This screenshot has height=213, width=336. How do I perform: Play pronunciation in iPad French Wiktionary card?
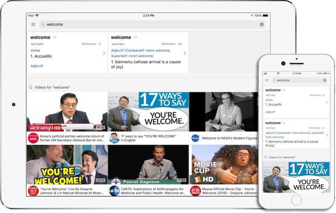(x=55, y=37)
